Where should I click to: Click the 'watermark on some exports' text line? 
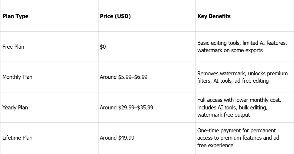coord(230,51)
